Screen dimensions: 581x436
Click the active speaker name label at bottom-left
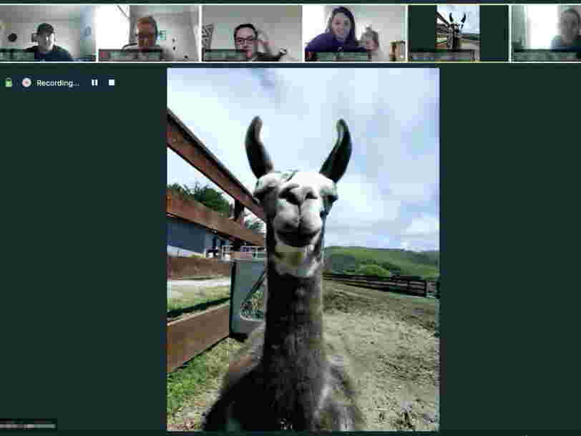29,425
